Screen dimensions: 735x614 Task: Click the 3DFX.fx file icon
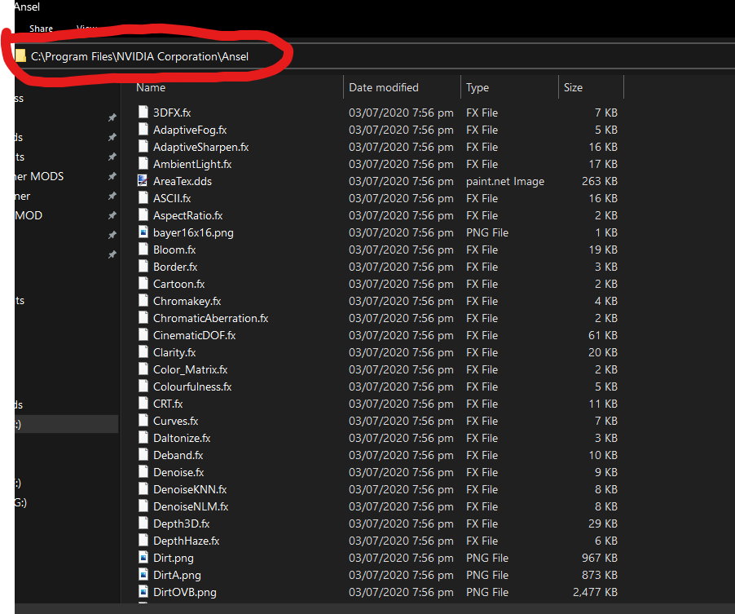[x=143, y=112]
